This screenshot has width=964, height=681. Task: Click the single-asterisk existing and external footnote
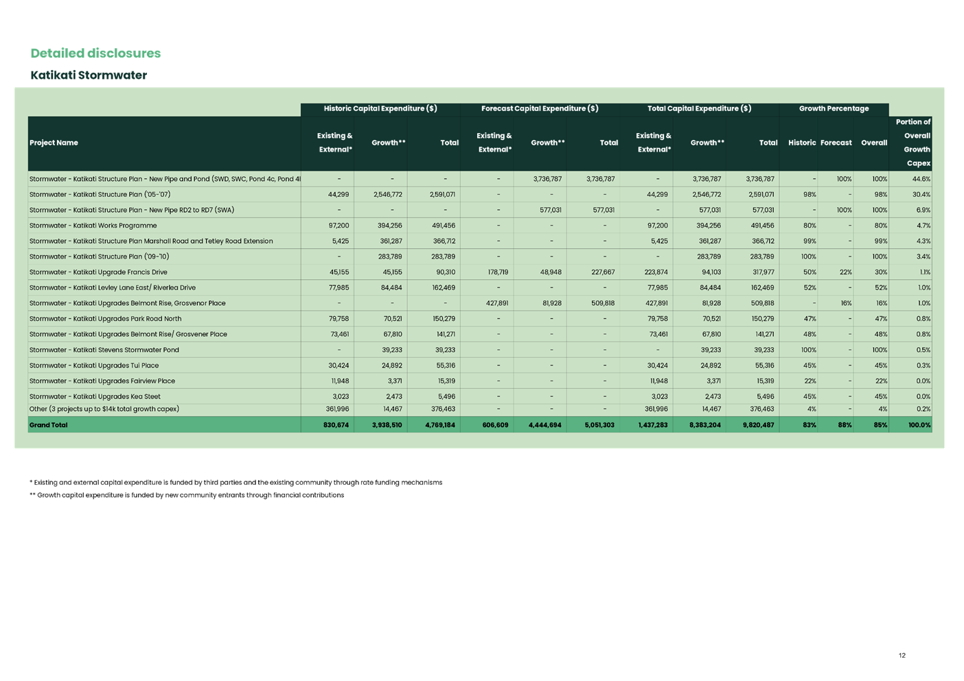pos(236,483)
